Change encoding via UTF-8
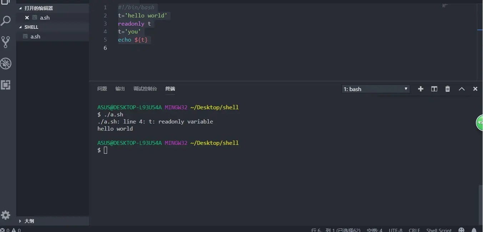The height and width of the screenshot is (232, 483). pyautogui.click(x=396, y=230)
